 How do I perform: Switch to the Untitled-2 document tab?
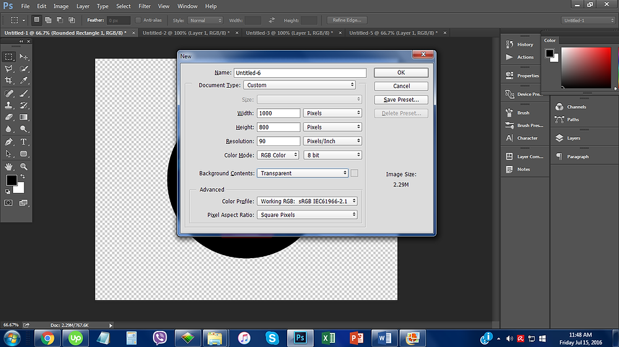click(x=186, y=33)
